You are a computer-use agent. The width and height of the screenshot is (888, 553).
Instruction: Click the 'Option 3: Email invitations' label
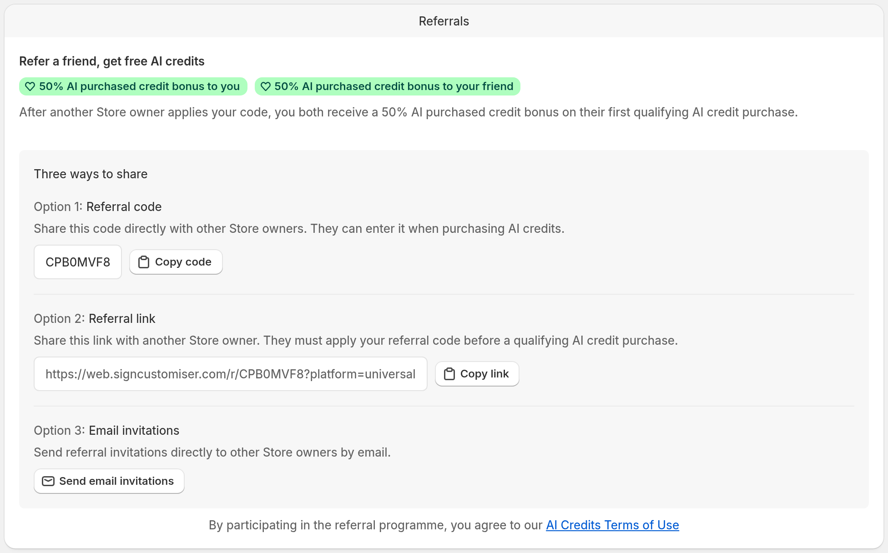pos(107,431)
